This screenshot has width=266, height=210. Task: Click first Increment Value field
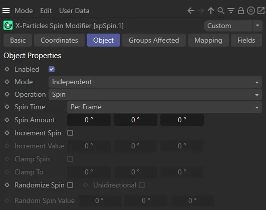[x=89, y=146]
